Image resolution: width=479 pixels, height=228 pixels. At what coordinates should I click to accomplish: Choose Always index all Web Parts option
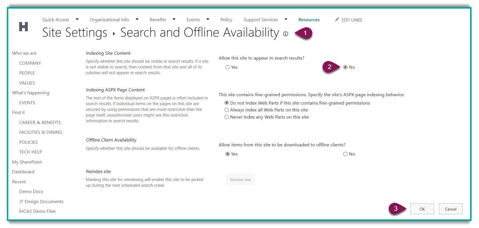click(x=227, y=110)
